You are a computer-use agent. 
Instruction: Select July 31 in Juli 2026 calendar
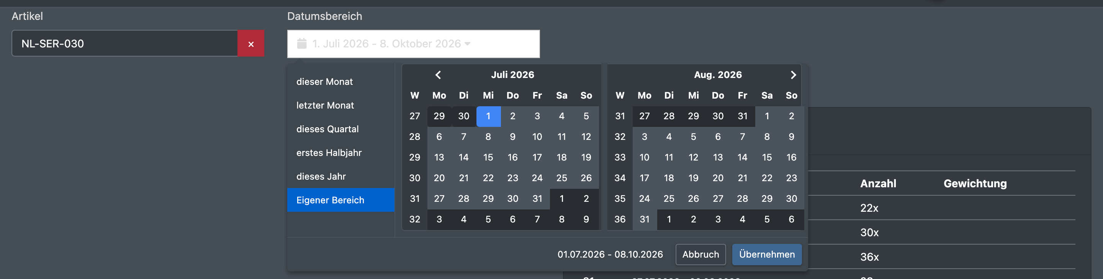click(x=537, y=199)
